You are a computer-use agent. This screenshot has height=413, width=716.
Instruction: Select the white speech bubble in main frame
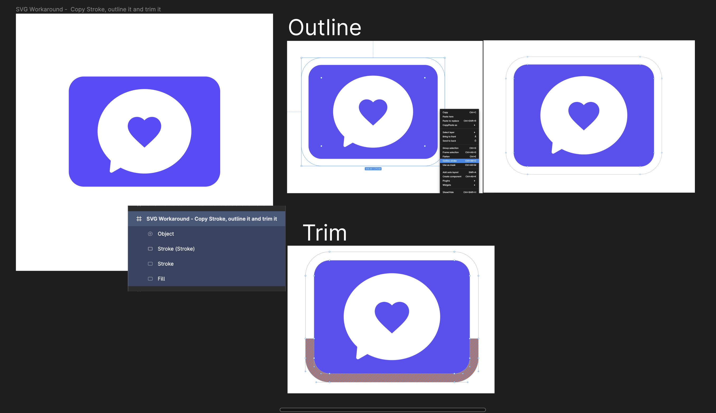click(144, 131)
